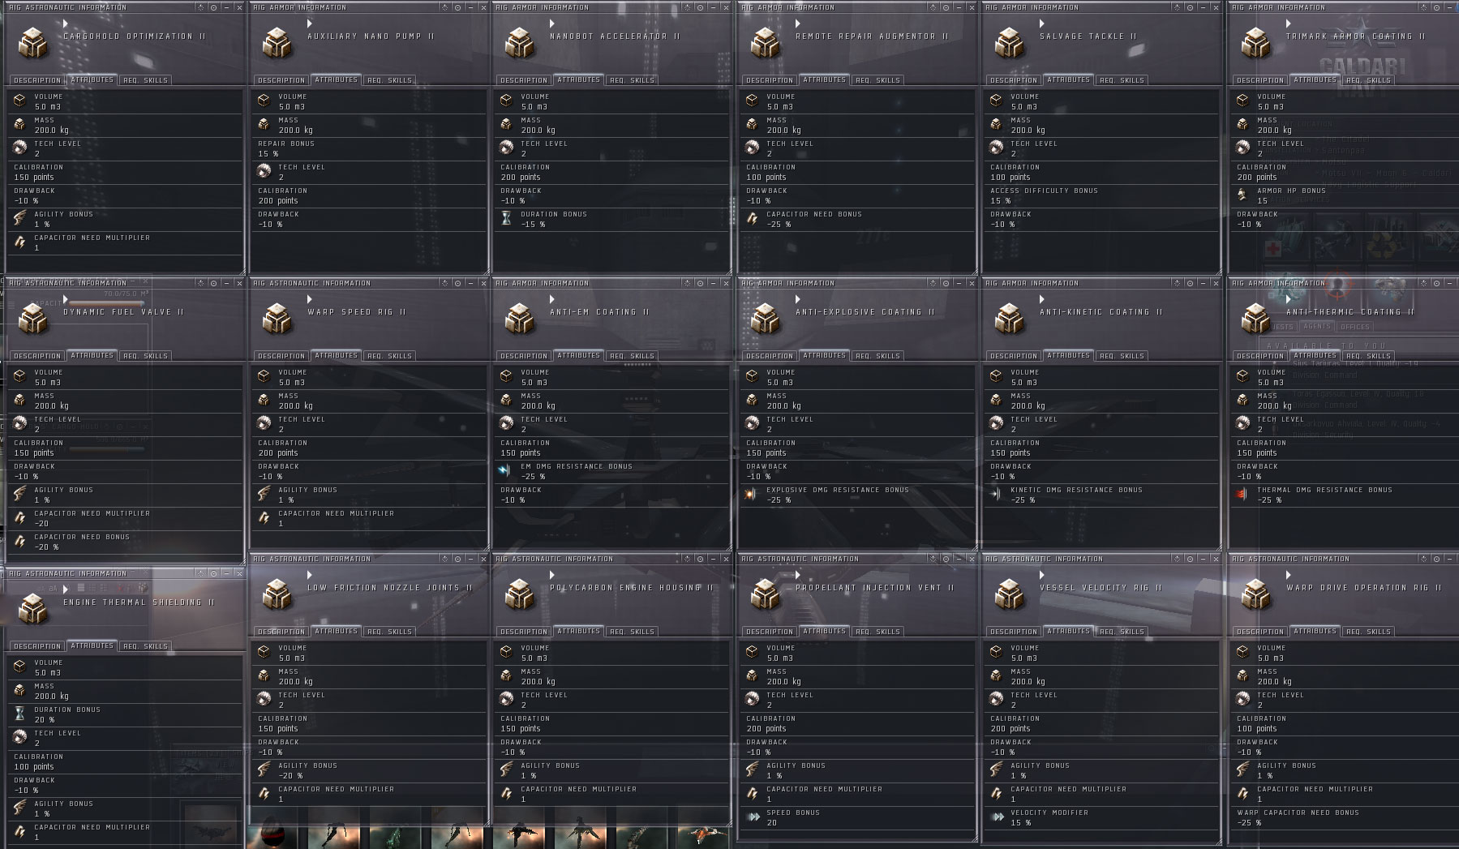The height and width of the screenshot is (849, 1459).
Task: Open Req. Skills tab in Polycarbon Engine Housing window
Action: [x=632, y=632]
